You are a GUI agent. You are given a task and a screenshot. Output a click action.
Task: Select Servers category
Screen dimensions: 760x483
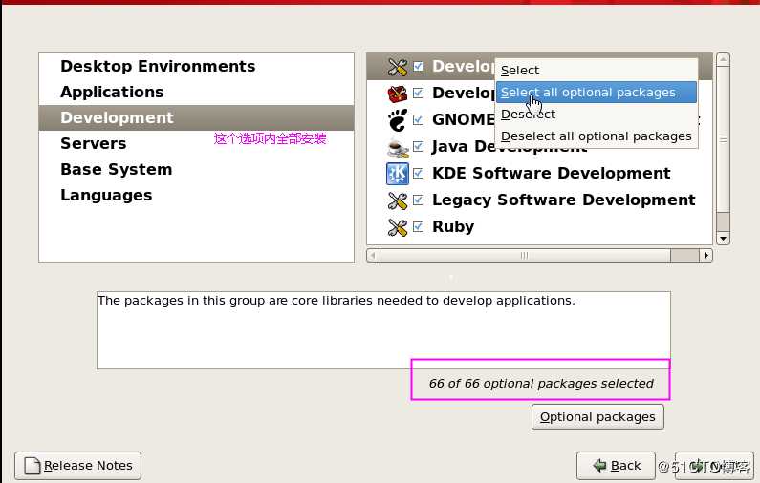(196, 144)
